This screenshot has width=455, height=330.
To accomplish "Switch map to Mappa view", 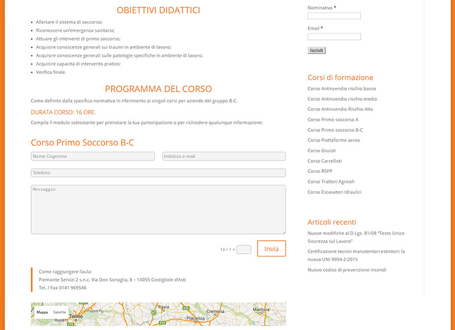I will pyautogui.click(x=42, y=312).
